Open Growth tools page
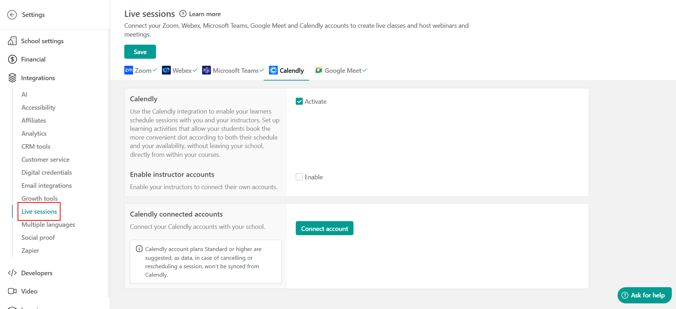 pos(39,199)
